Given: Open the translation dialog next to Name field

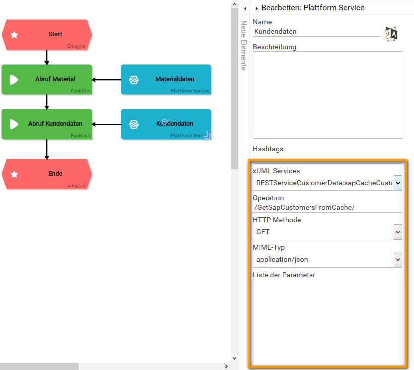Looking at the screenshot, I should click(x=391, y=33).
